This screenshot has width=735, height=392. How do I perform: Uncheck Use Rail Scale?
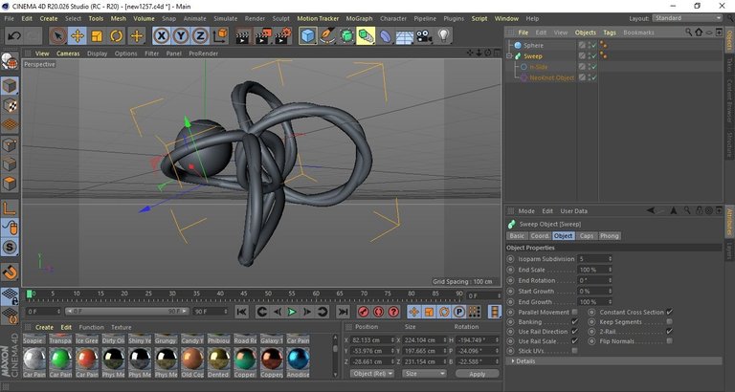pyautogui.click(x=574, y=341)
